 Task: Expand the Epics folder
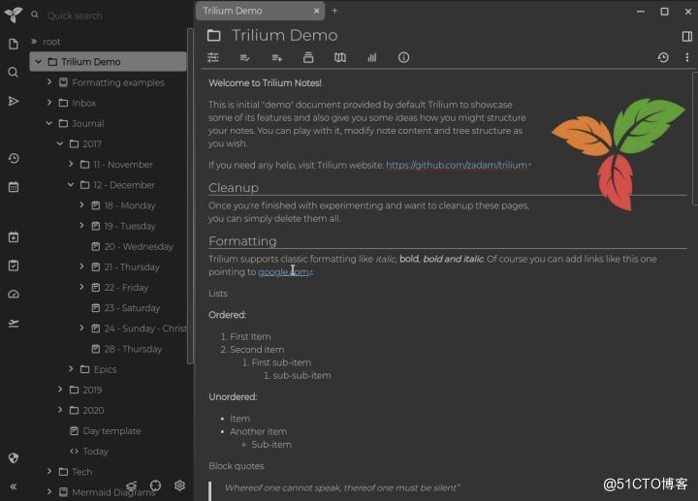[x=71, y=369]
